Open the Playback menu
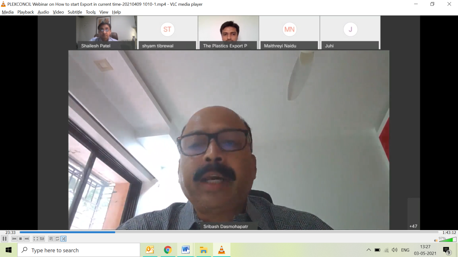This screenshot has height=257, width=458. [x=26, y=12]
